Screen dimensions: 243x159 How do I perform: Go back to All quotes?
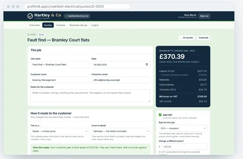pos(187,38)
